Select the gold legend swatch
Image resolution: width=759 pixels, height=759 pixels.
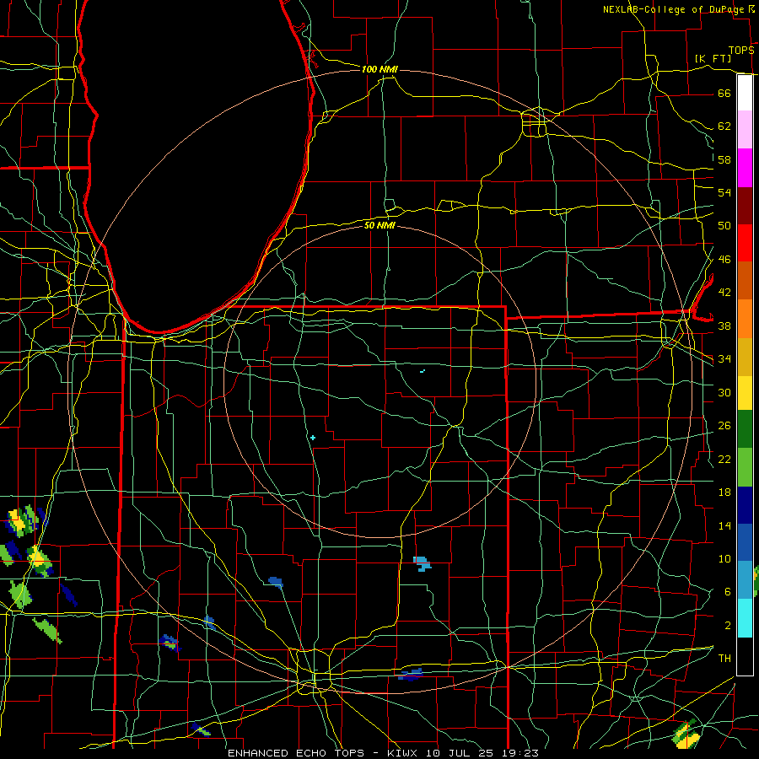coord(745,357)
